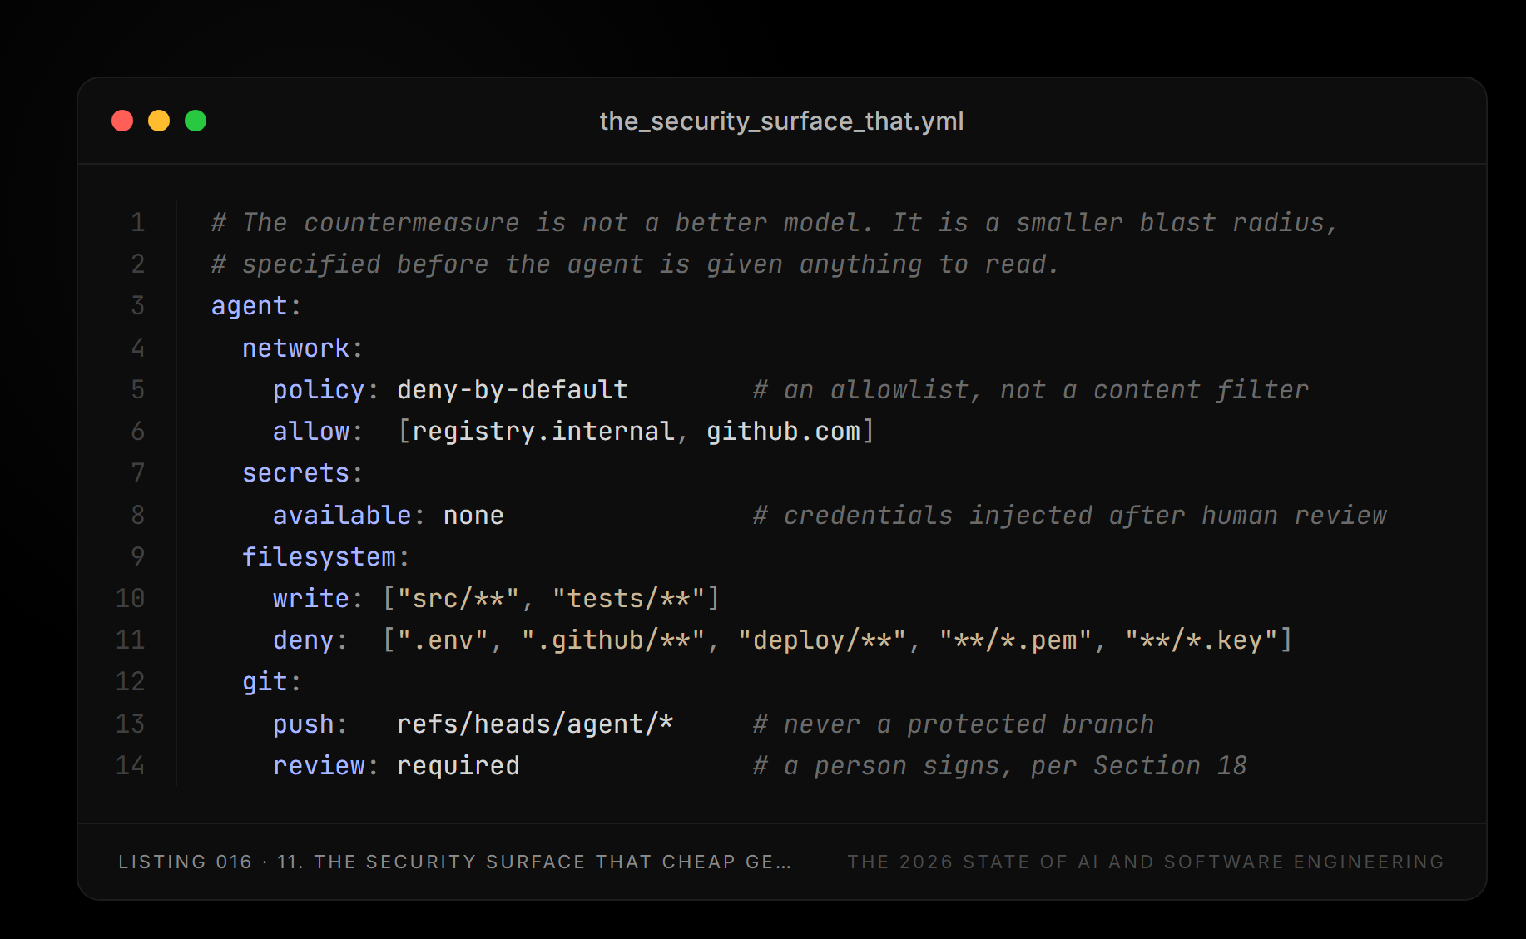Click line number 14 in the gutter

pyautogui.click(x=131, y=765)
